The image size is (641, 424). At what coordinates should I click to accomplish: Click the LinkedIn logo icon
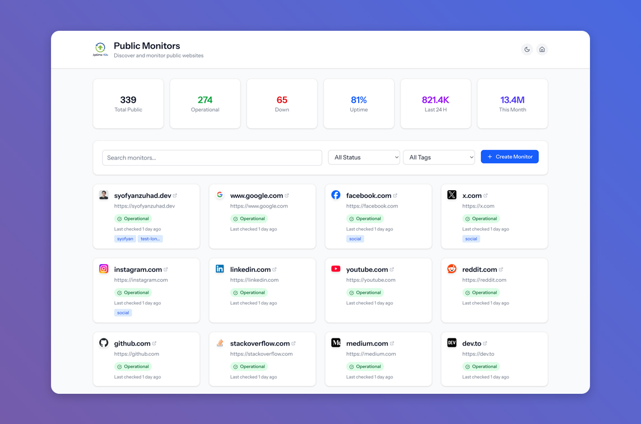point(220,268)
